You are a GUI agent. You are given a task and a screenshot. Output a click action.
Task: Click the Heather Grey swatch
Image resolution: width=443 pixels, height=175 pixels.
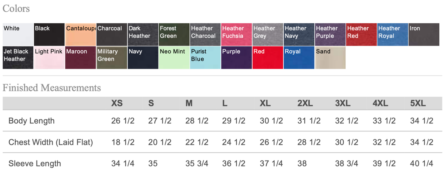(268, 35)
